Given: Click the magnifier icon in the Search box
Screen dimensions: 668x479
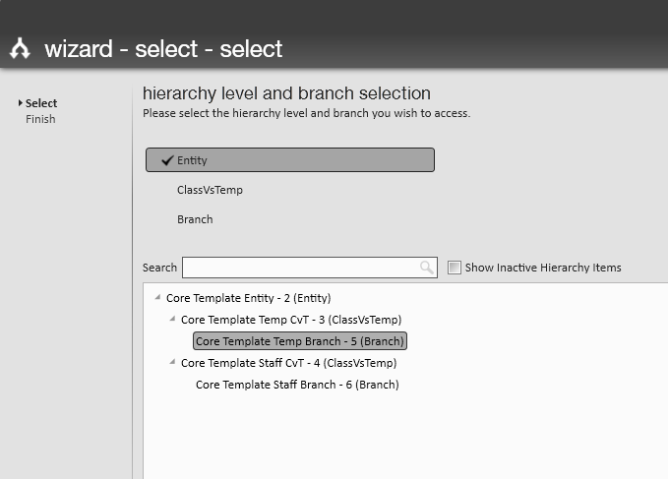Looking at the screenshot, I should tap(426, 268).
